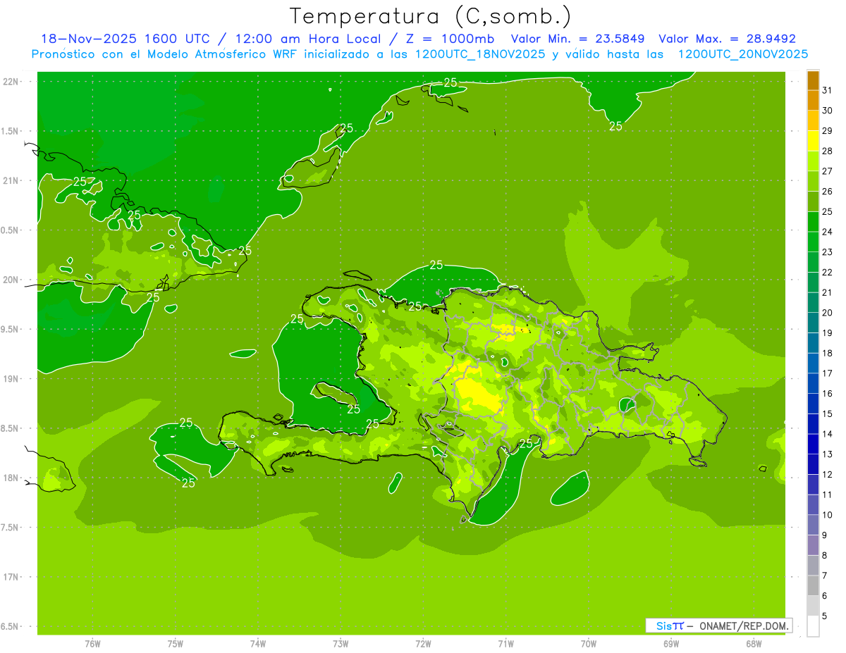The image size is (846, 653).
Task: Click the orange legend swatch between 30 and 31
Action: pos(813,101)
